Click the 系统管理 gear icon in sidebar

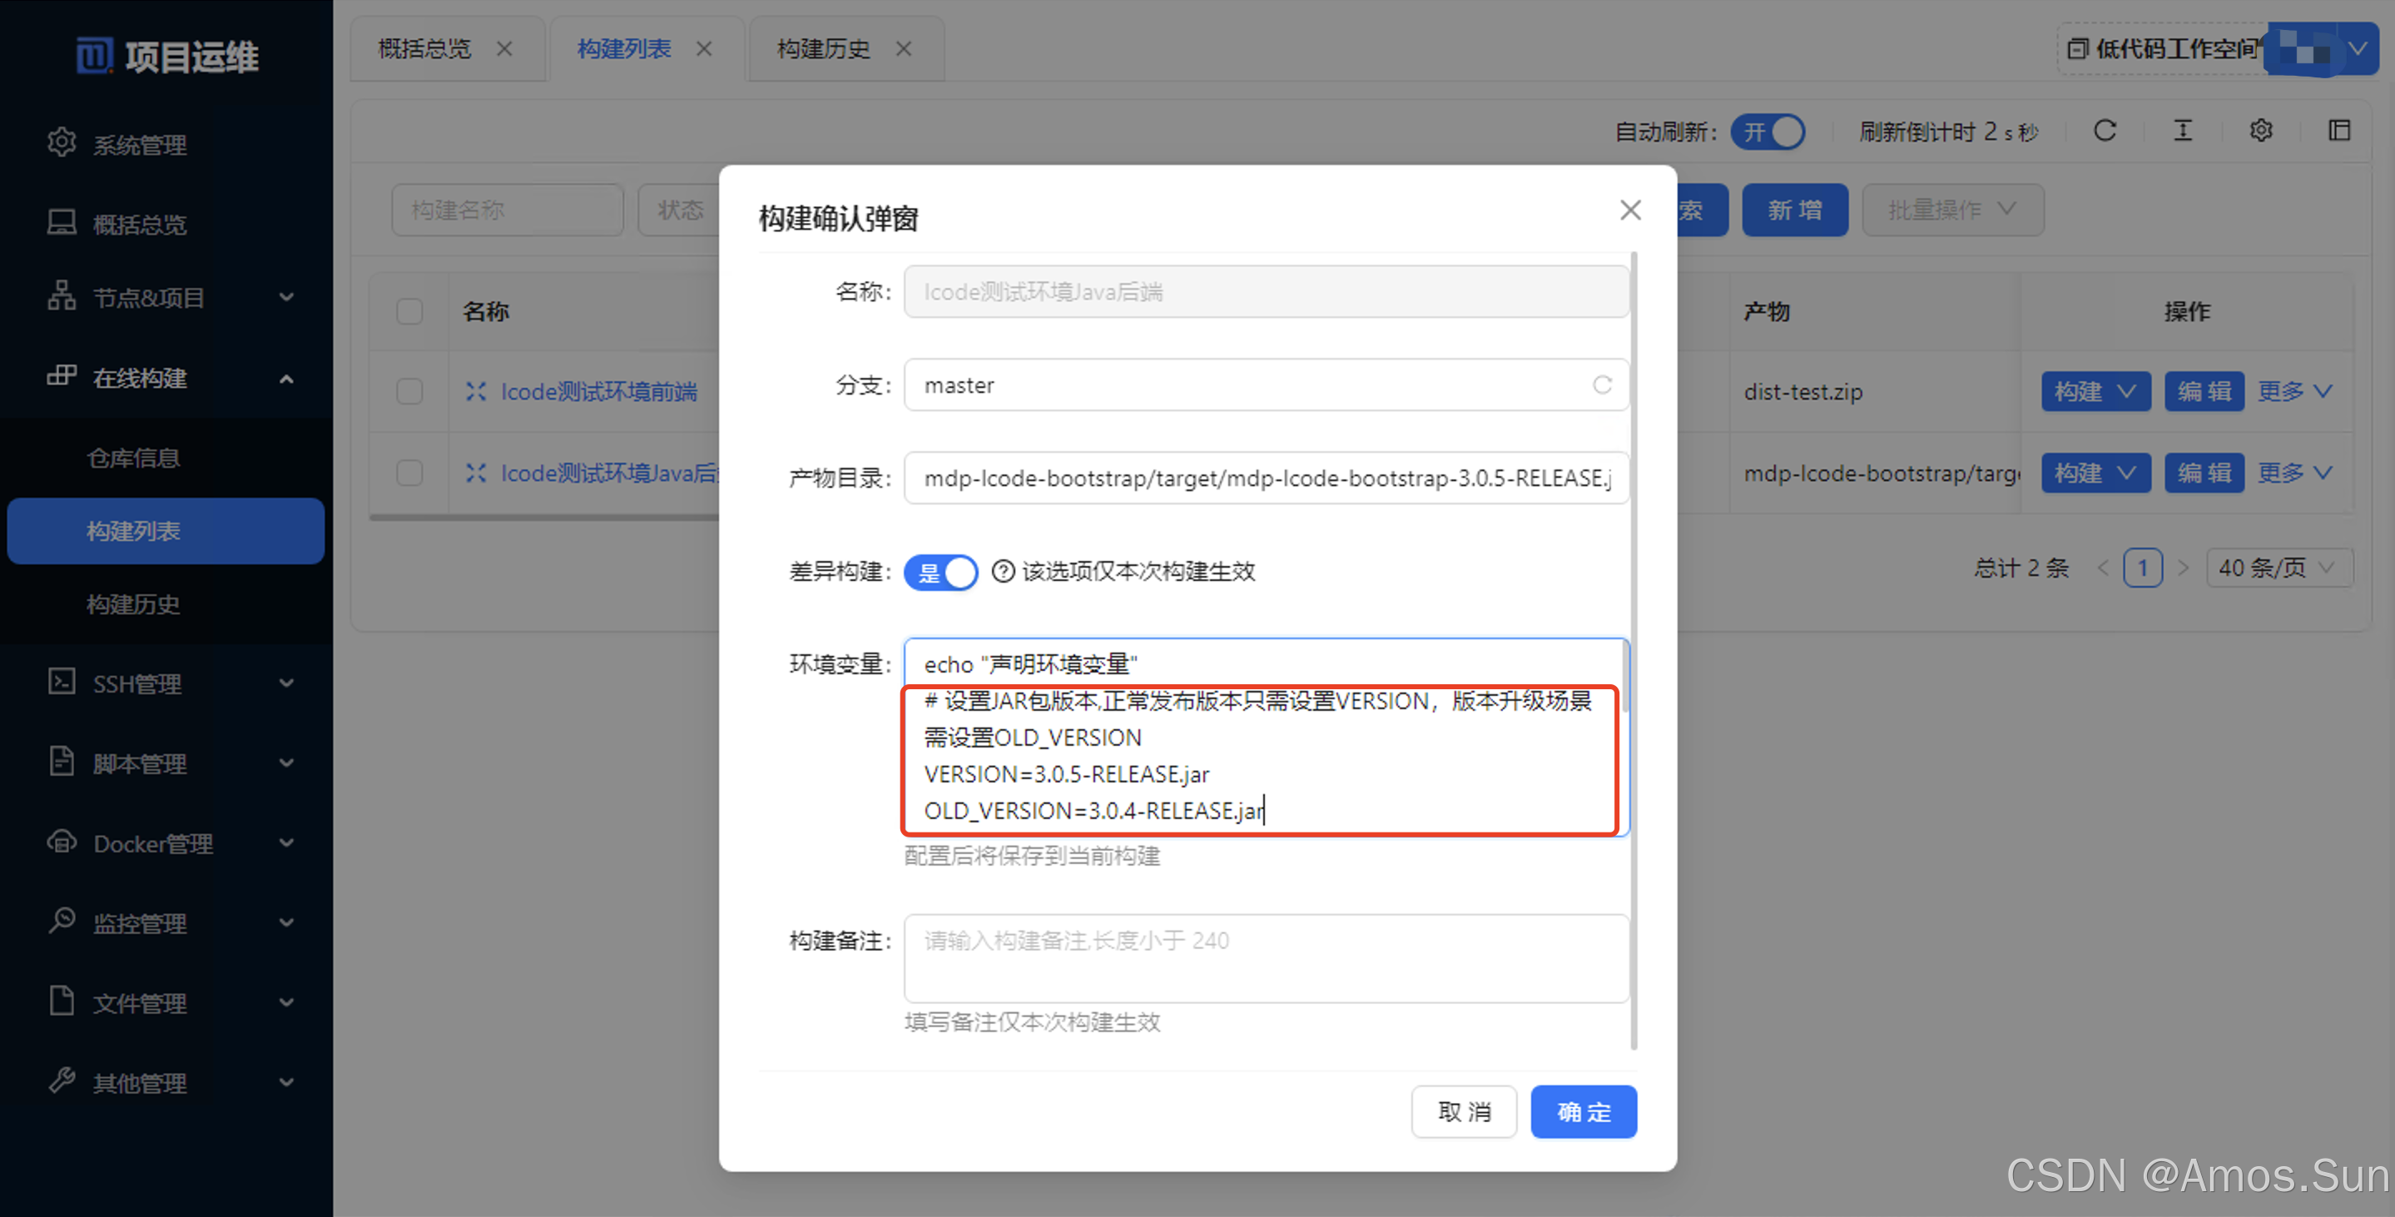point(62,143)
